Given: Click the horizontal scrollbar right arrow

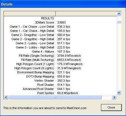Looking at the screenshot, I should (114, 97).
